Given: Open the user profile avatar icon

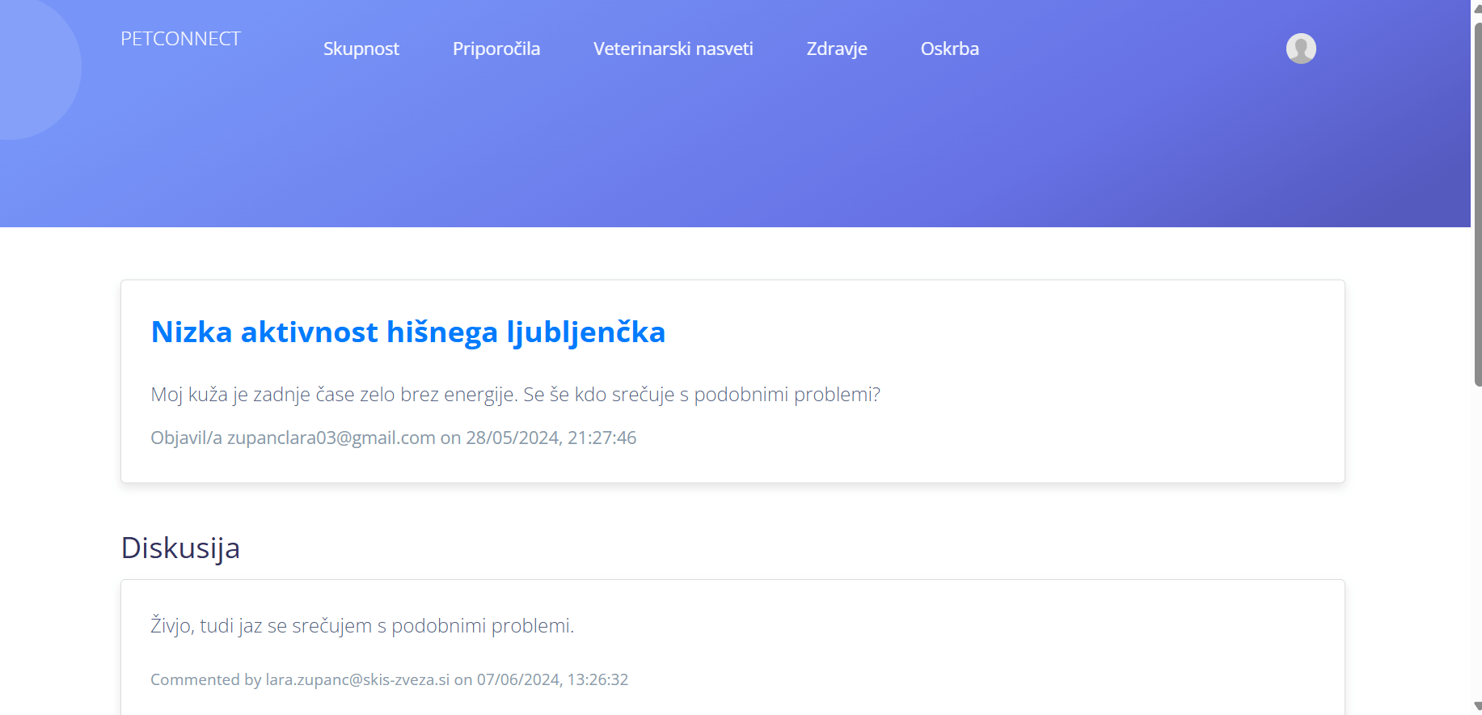Looking at the screenshot, I should [1301, 49].
